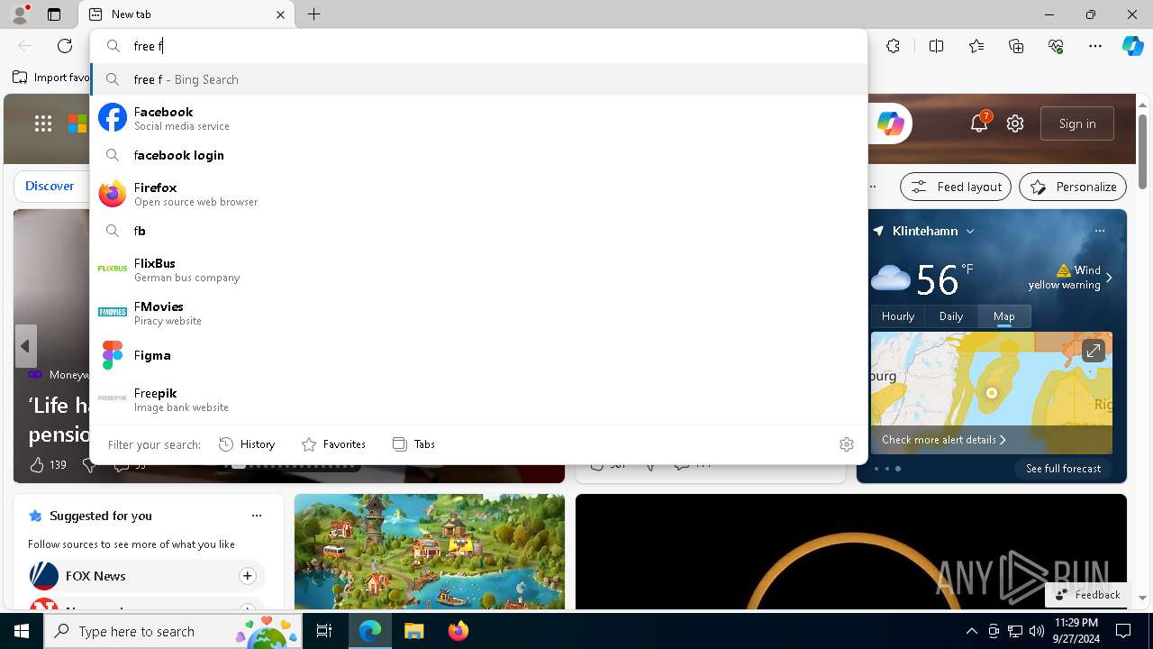Viewport: 1153px width, 649px height.
Task: Show hidden system tray icons chevron
Action: tap(971, 631)
